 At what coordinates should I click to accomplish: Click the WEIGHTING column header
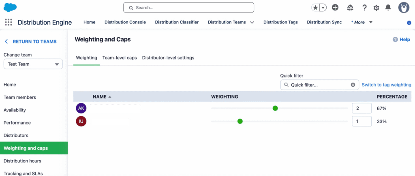[225, 97]
